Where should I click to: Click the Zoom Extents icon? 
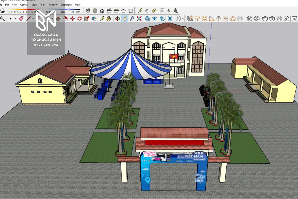[x=139, y=19]
